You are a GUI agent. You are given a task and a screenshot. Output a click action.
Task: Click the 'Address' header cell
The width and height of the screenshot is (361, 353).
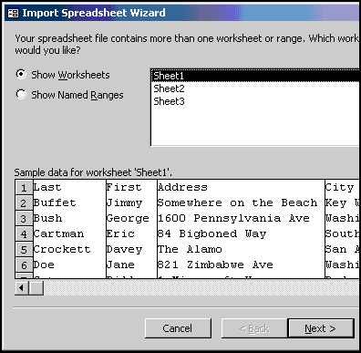pos(241,187)
